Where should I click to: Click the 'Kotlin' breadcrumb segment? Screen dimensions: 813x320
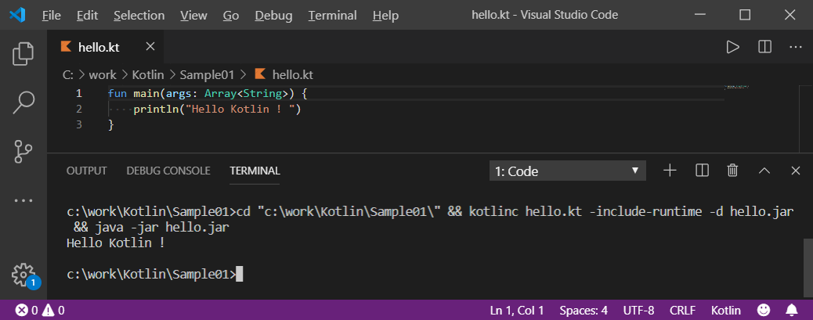point(148,75)
